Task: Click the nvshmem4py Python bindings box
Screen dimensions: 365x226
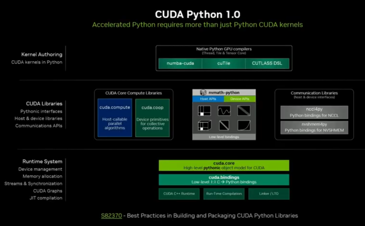Action: click(x=314, y=127)
